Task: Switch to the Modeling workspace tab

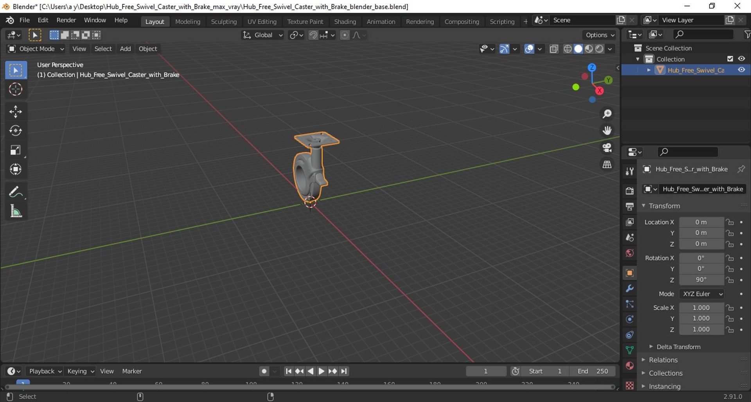Action: point(188,22)
